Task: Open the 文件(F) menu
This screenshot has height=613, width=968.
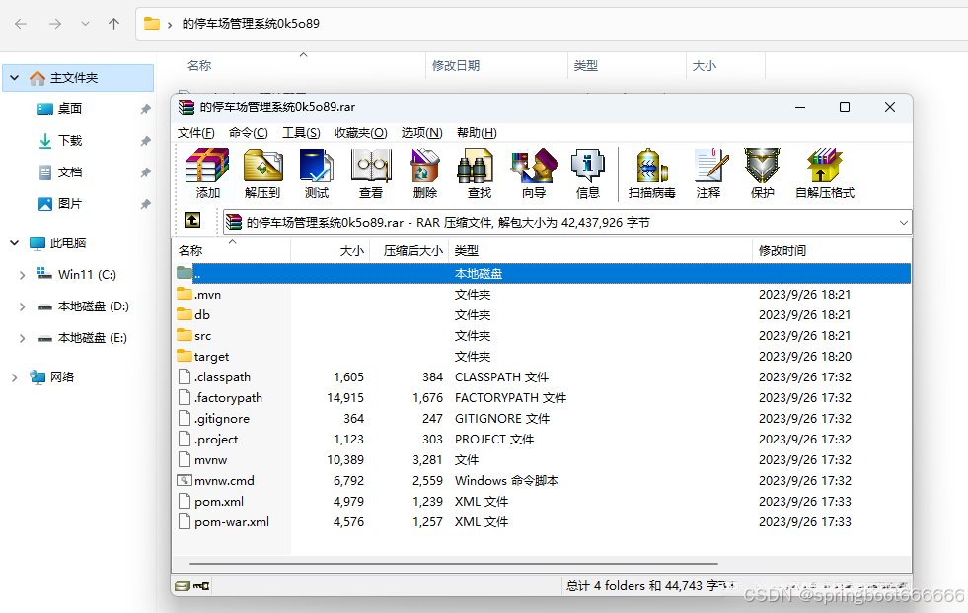Action: [x=195, y=133]
